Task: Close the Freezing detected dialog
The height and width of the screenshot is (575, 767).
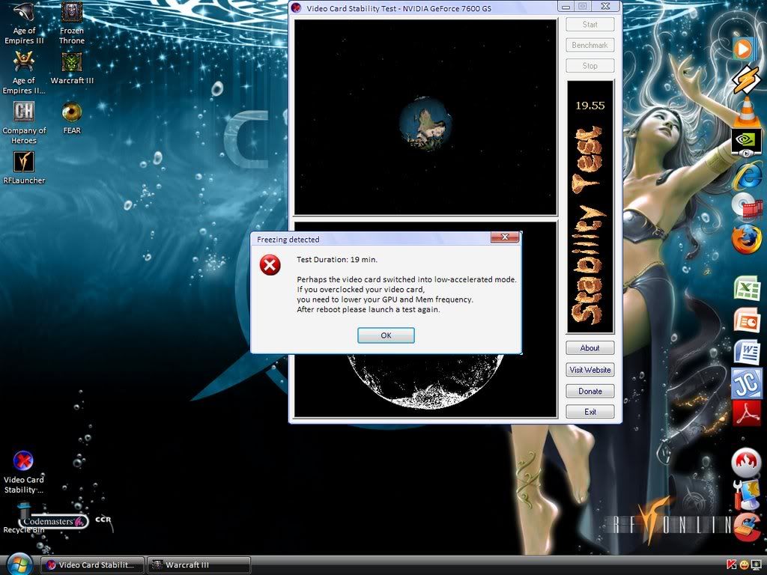Action: 505,237
